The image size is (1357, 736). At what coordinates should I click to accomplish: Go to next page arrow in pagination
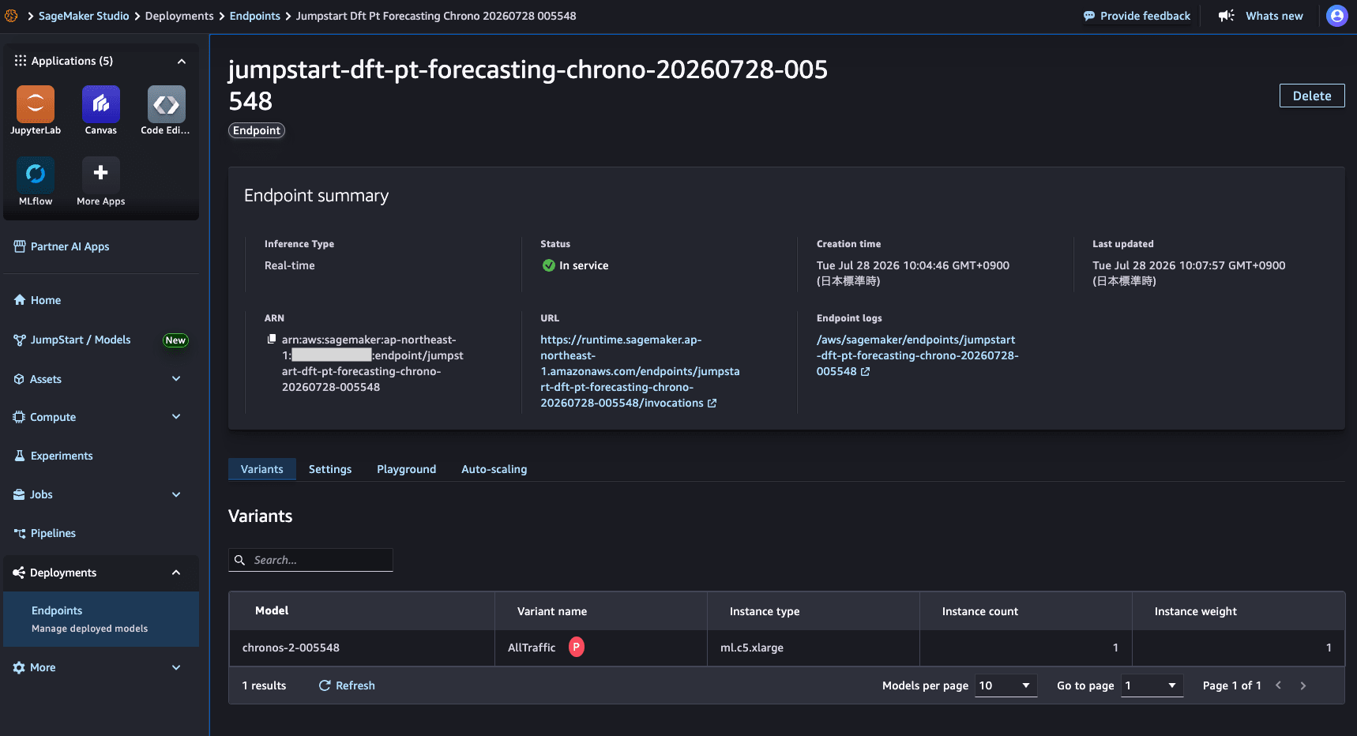coord(1303,685)
